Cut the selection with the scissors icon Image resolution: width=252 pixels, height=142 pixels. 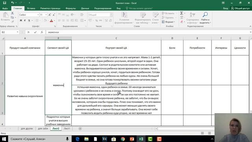pos(12,13)
